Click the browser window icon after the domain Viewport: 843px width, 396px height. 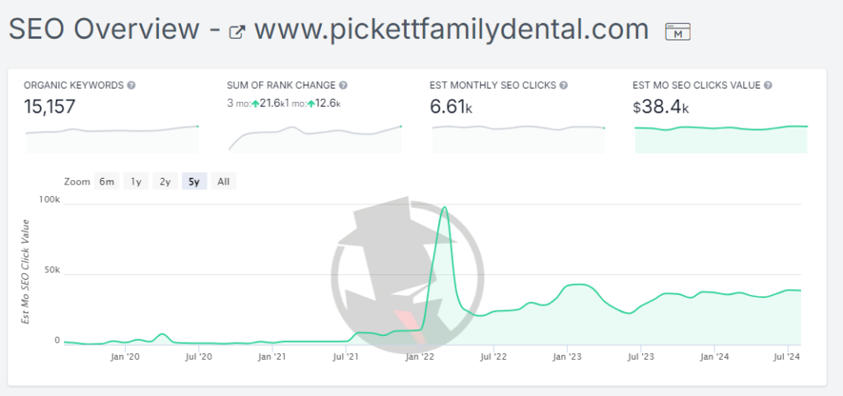pos(677,32)
